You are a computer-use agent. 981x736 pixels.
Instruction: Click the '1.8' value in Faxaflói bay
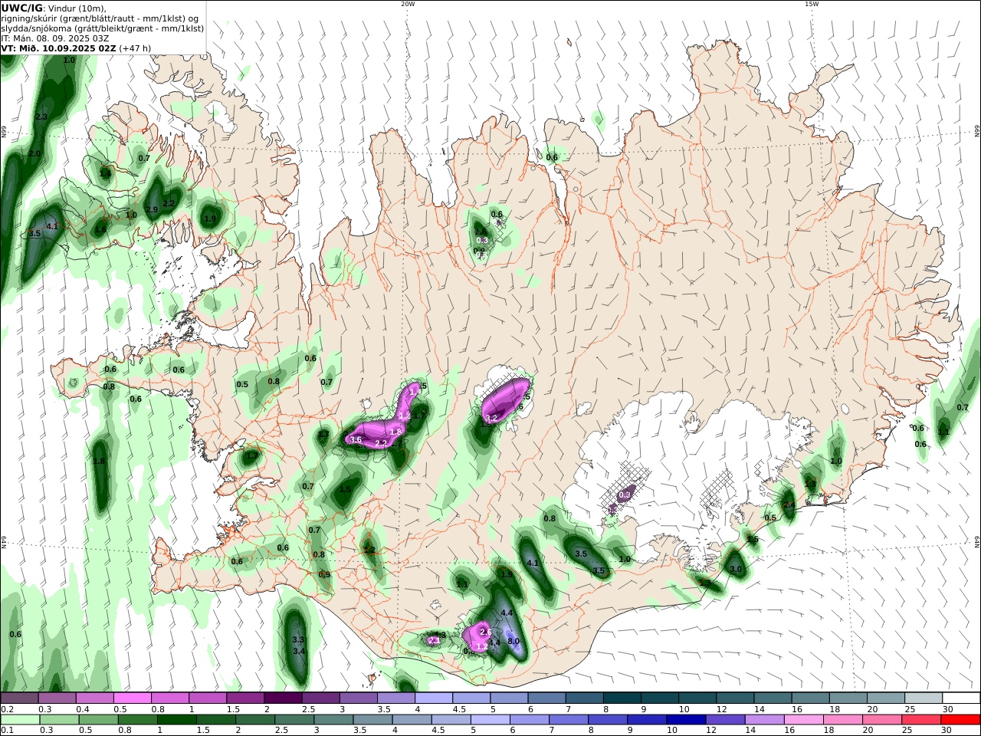[x=99, y=462]
